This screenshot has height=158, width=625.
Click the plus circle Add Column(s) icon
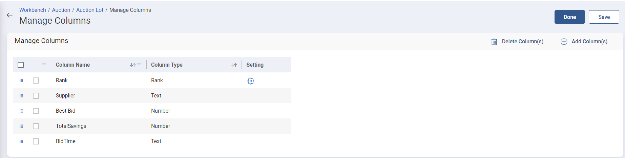click(x=564, y=42)
